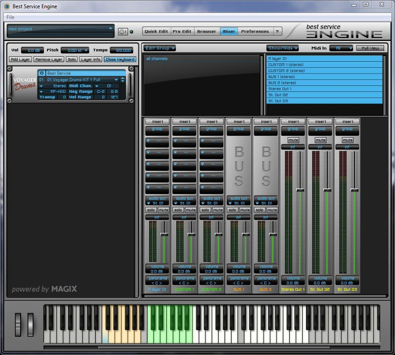
Task: Click the panorama <C> field of CUSTOM 2
Action: [x=211, y=280]
